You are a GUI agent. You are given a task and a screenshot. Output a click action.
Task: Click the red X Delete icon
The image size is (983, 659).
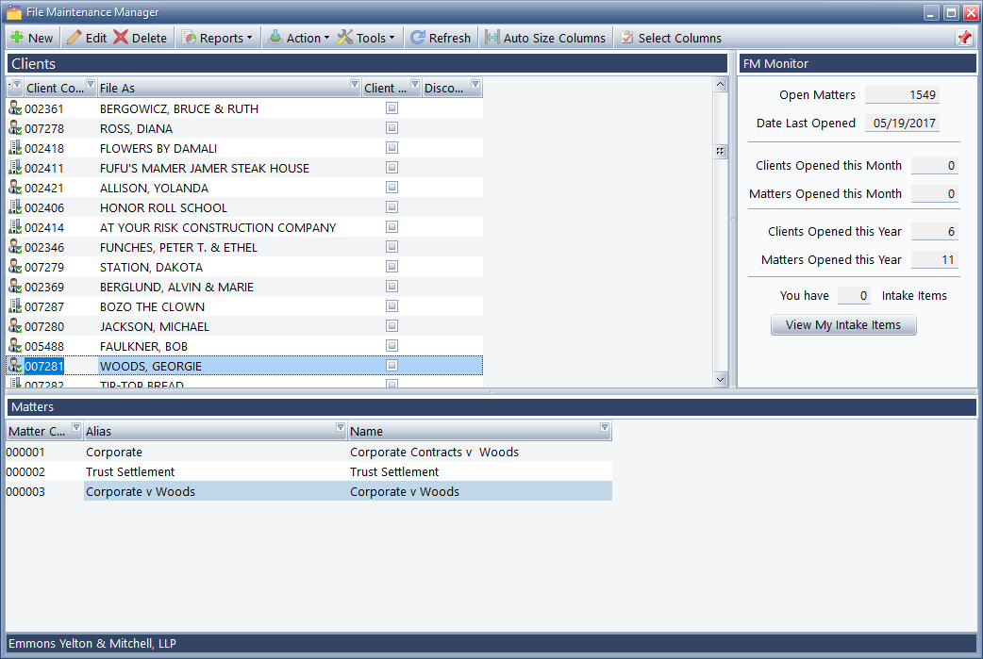[121, 38]
